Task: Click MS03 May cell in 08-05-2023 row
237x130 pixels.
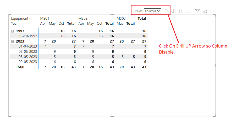Action: pyautogui.click(x=123, y=57)
